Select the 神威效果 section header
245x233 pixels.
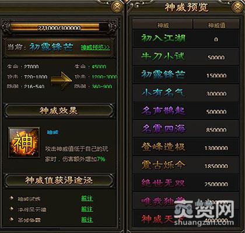coord(59,111)
